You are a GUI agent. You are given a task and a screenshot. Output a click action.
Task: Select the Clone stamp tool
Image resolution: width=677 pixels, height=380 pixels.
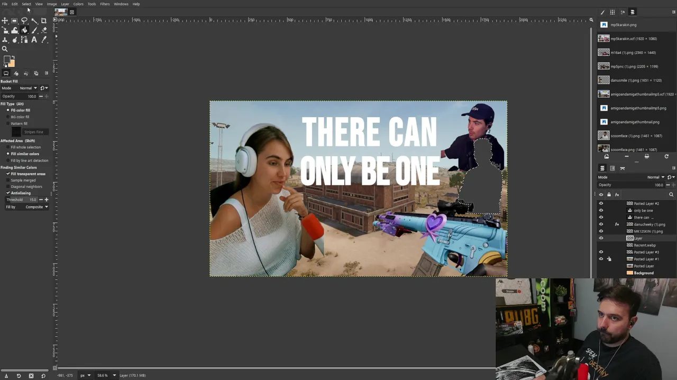(x=5, y=40)
